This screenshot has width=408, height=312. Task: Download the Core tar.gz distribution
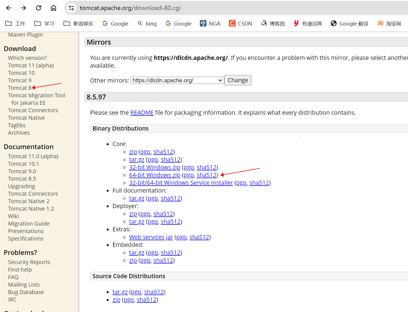tap(137, 160)
